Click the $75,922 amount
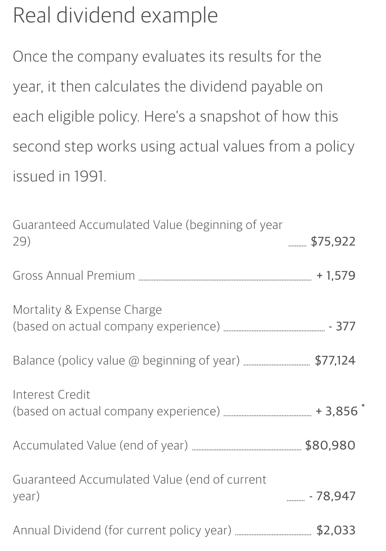The width and height of the screenshot is (386, 551). point(333,241)
